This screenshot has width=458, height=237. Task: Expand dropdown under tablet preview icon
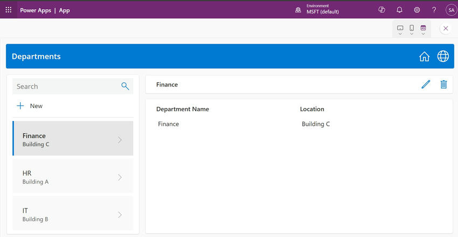400,34
